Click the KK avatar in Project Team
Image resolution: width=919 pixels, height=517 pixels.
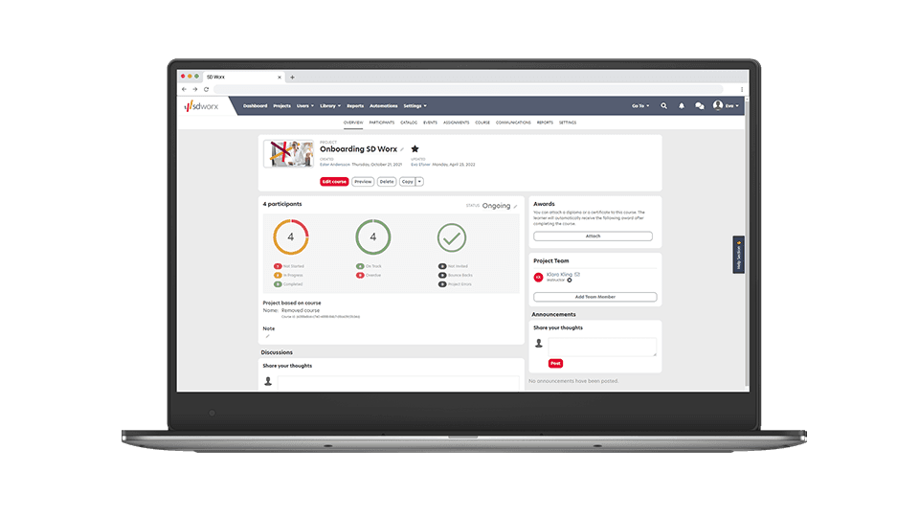pyautogui.click(x=538, y=278)
